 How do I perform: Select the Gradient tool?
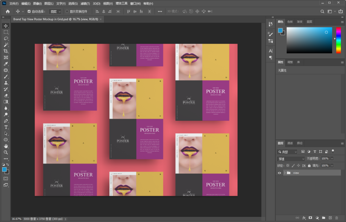tap(6, 102)
